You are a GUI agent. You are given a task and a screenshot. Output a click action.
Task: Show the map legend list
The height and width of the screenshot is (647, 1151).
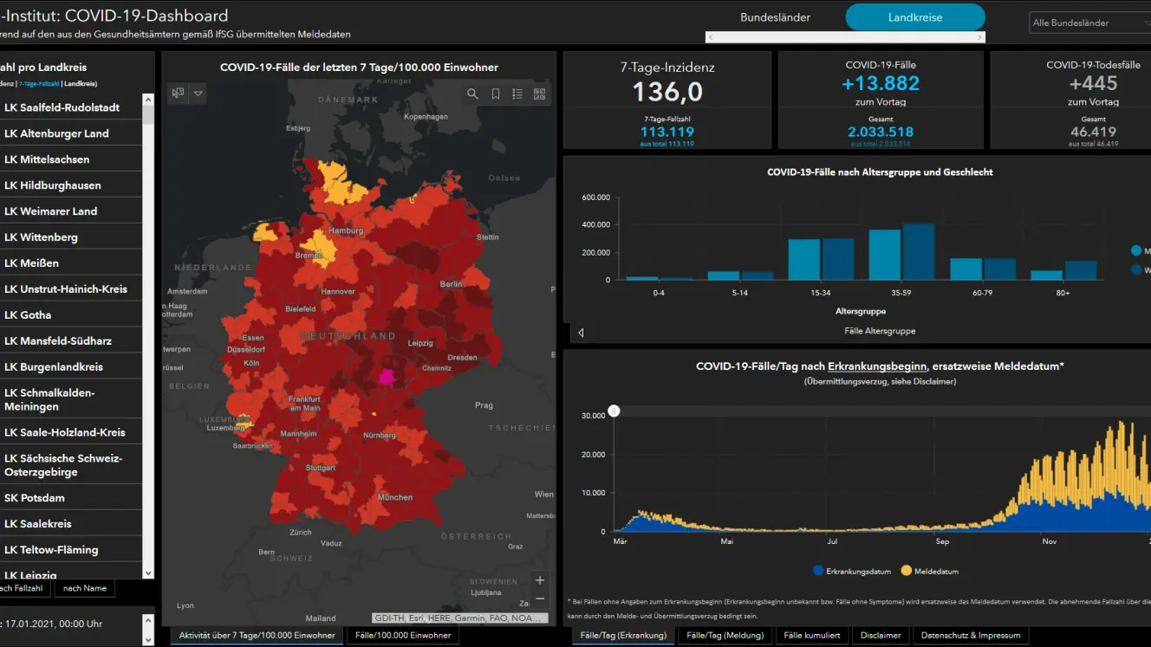(x=517, y=94)
